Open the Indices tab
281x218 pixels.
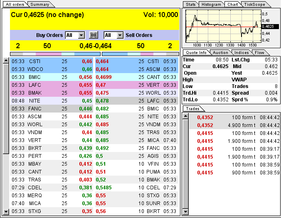pyautogui.click(x=242, y=52)
